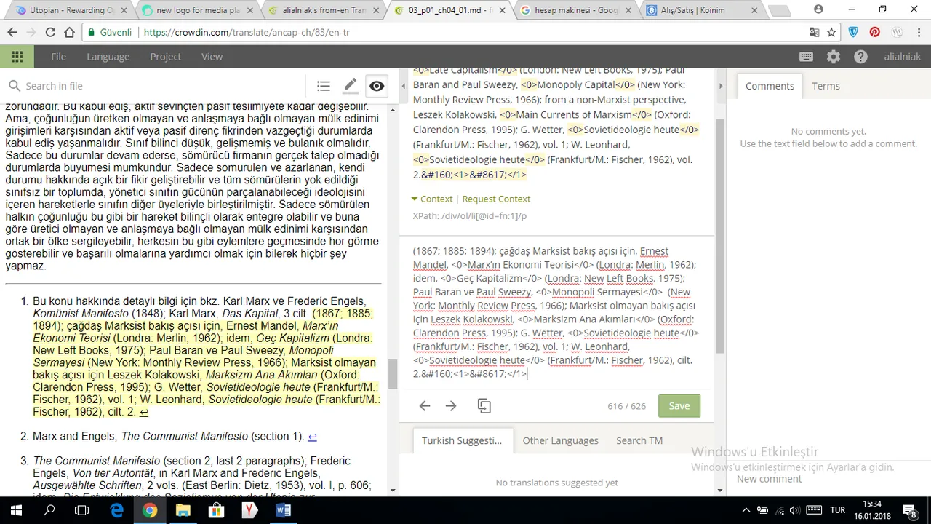
Task: Switch to pencil edit mode
Action: point(350,86)
